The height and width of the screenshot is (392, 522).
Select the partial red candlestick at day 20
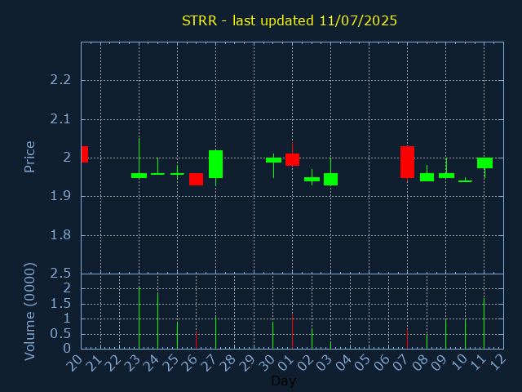(85, 154)
